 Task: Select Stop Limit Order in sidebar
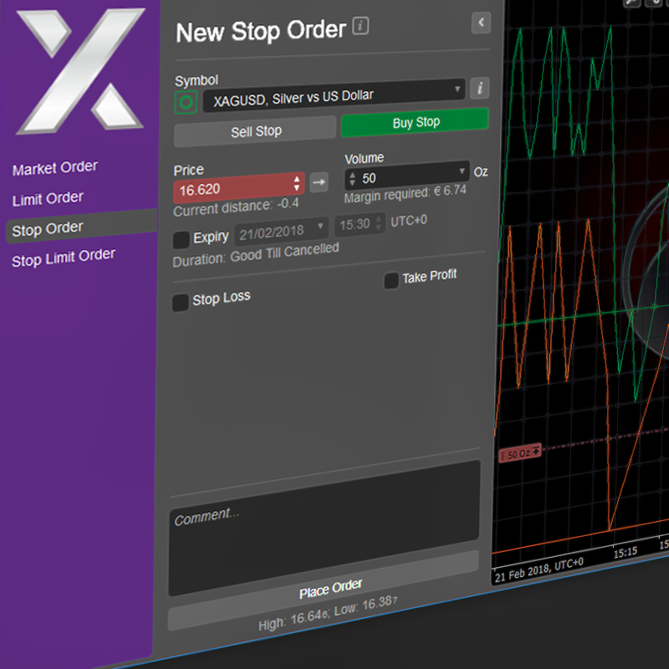[x=64, y=258]
